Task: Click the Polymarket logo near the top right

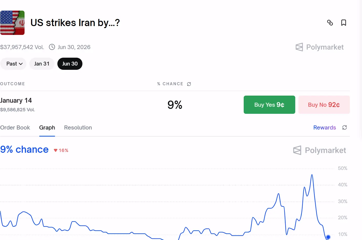Action: click(320, 47)
